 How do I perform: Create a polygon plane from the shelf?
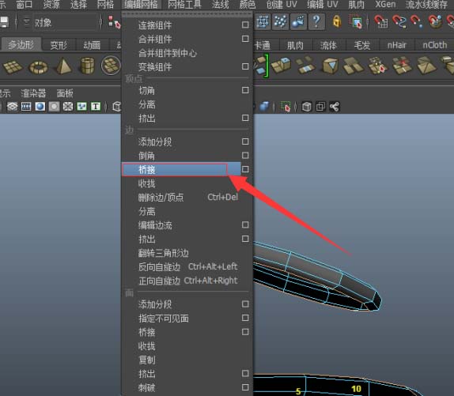[x=13, y=67]
